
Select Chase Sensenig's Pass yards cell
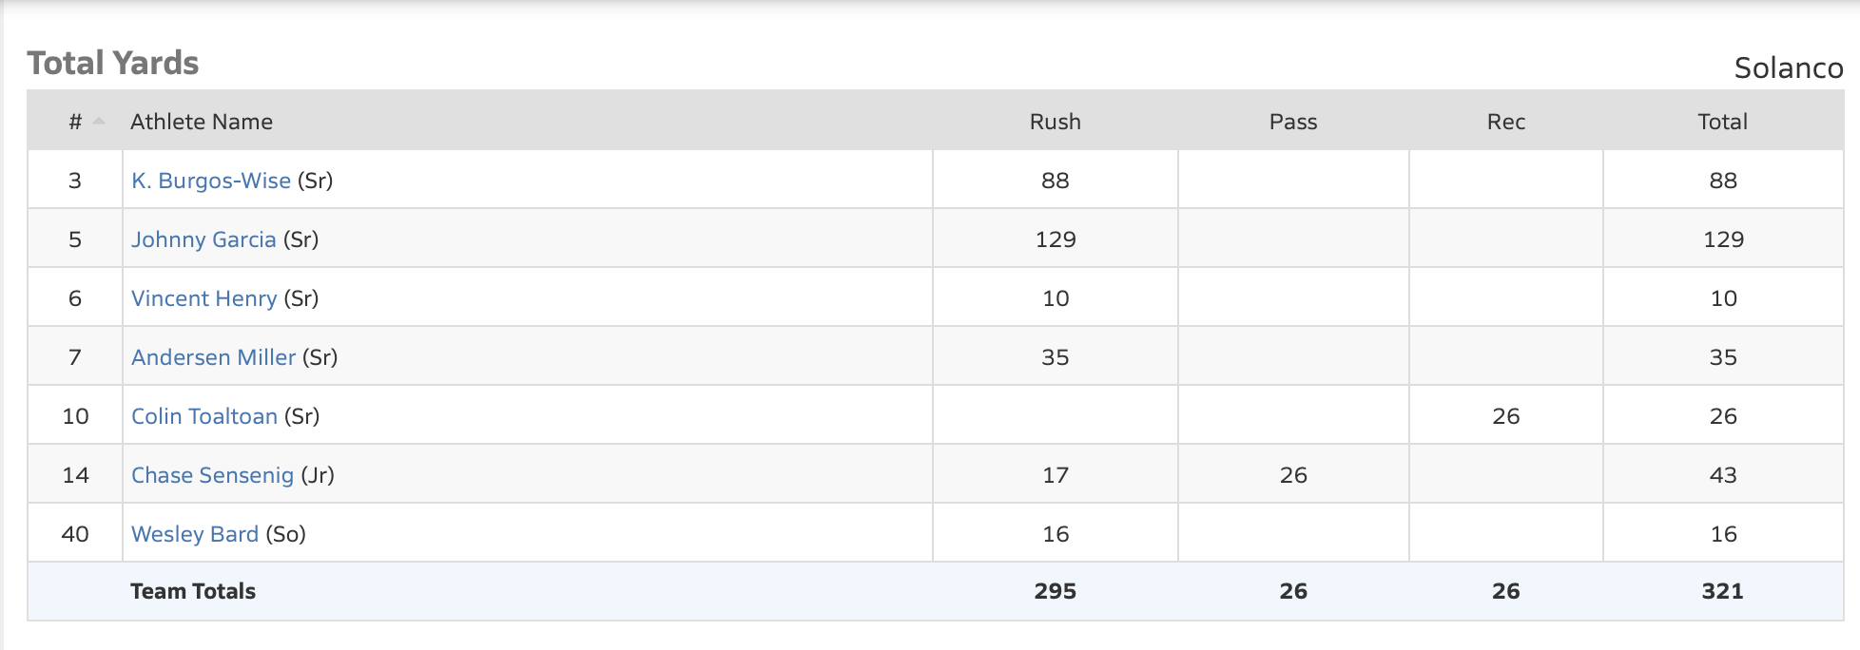[1292, 475]
